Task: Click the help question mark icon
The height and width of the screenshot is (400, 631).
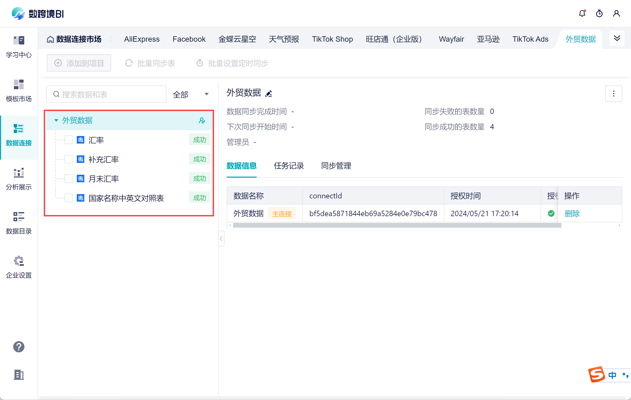Action: 19,347
